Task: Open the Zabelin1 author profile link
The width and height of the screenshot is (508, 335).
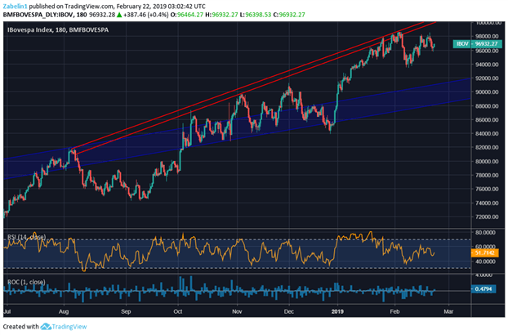Action: click(15, 7)
